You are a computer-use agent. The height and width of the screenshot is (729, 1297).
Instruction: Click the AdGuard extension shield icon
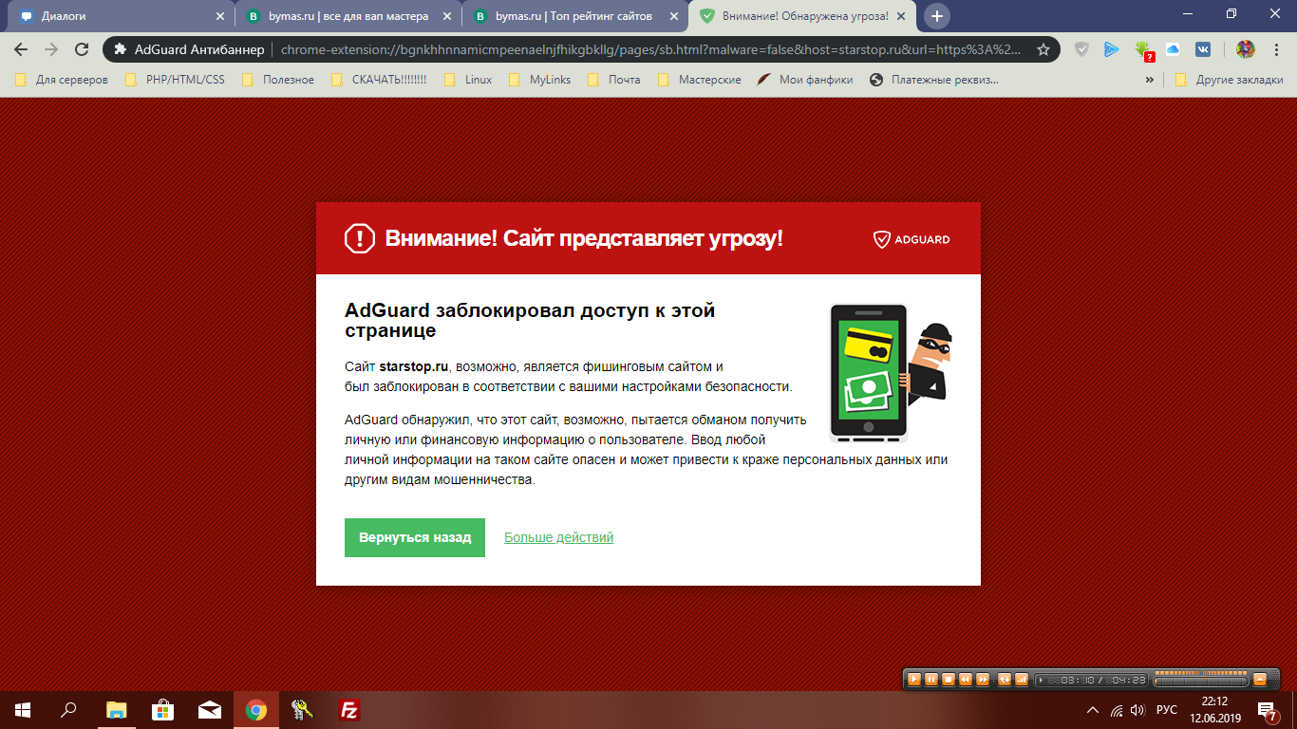tap(1081, 49)
